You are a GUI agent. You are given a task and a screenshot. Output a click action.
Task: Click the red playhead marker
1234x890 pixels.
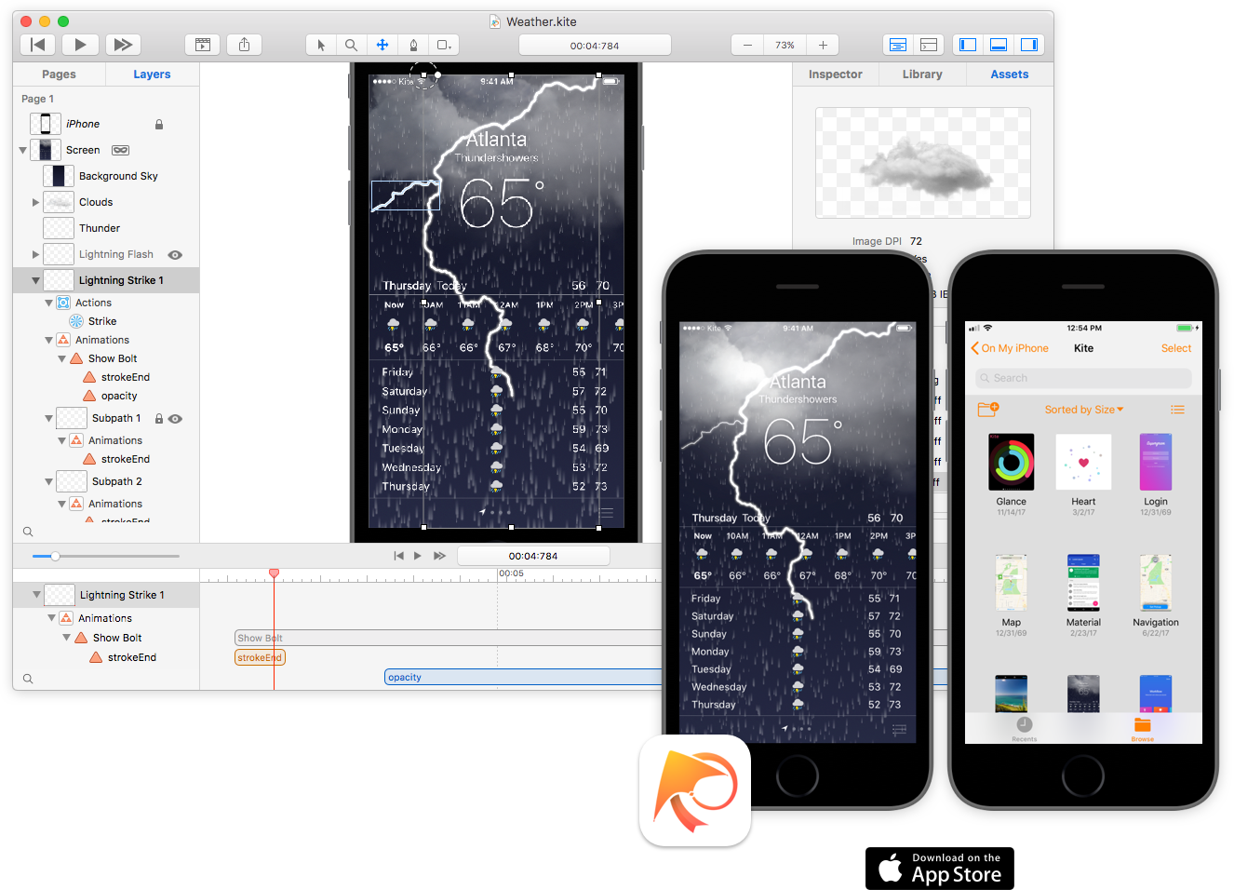click(x=274, y=573)
